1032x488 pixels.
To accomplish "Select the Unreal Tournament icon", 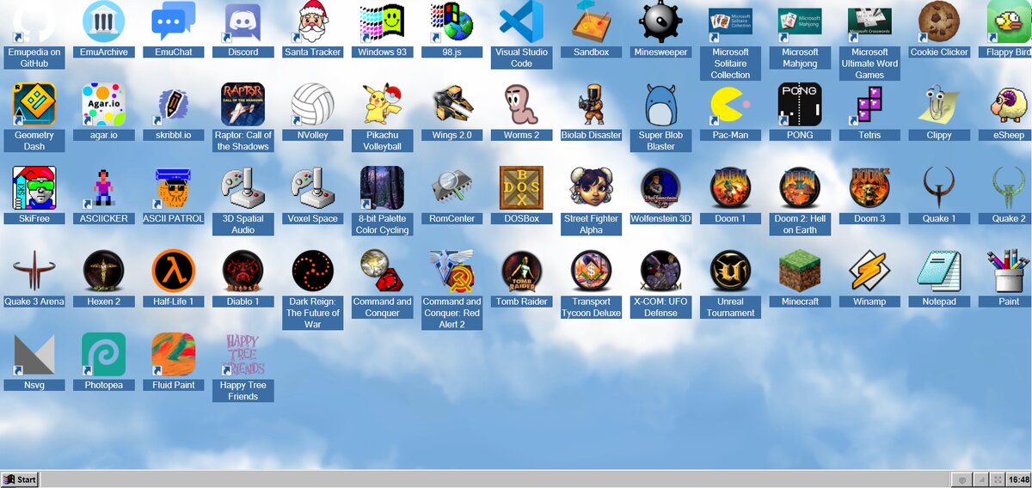I will click(x=730, y=271).
